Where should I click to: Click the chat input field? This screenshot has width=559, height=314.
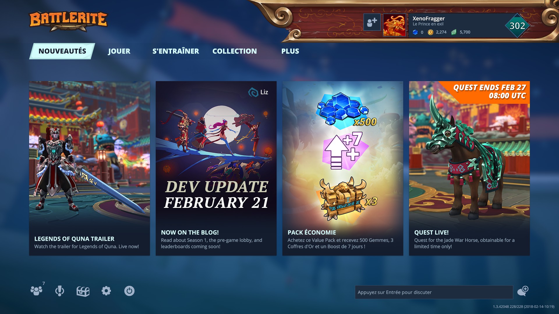point(434,292)
